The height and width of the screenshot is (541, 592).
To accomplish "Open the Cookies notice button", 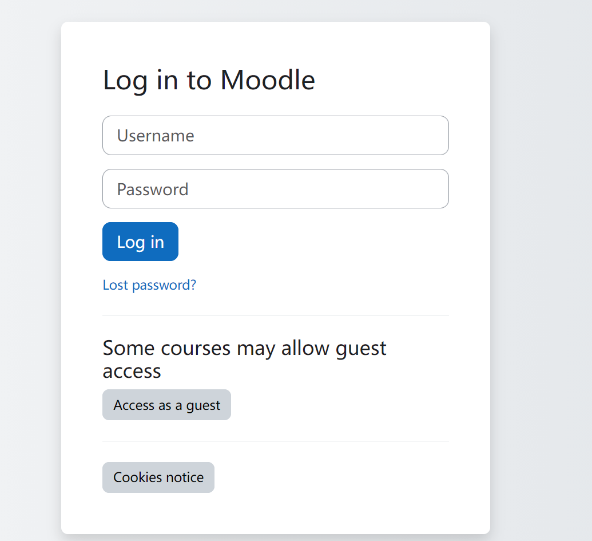I will (x=158, y=477).
